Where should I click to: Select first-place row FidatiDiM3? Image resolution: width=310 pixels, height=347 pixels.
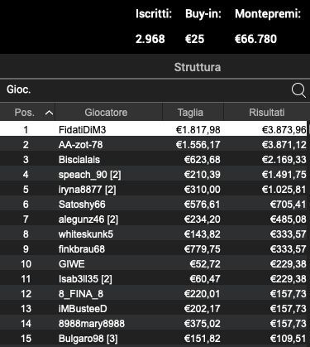(x=153, y=129)
